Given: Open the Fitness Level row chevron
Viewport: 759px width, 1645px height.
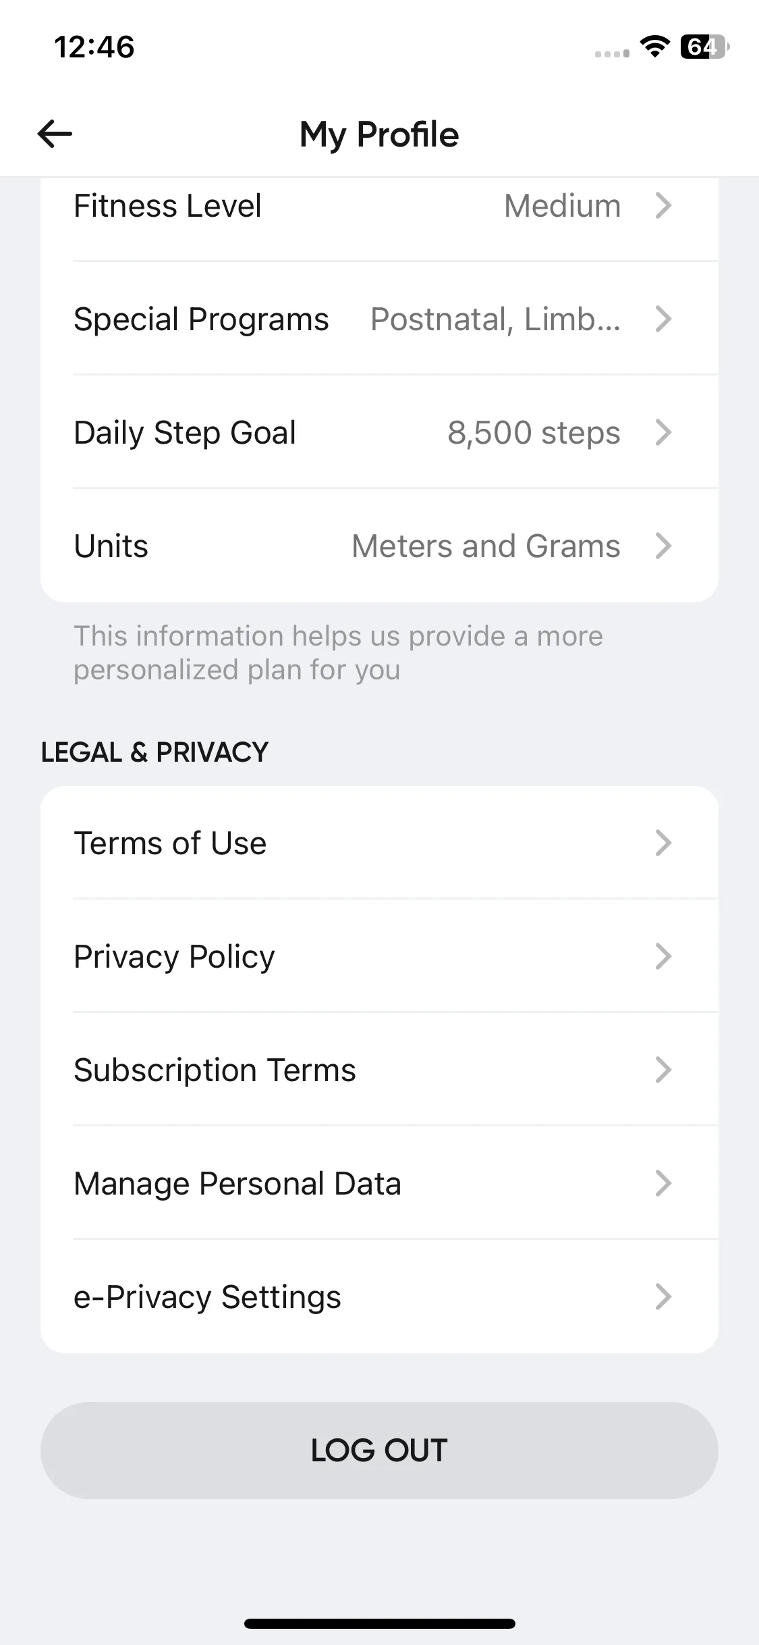Looking at the screenshot, I should (663, 205).
